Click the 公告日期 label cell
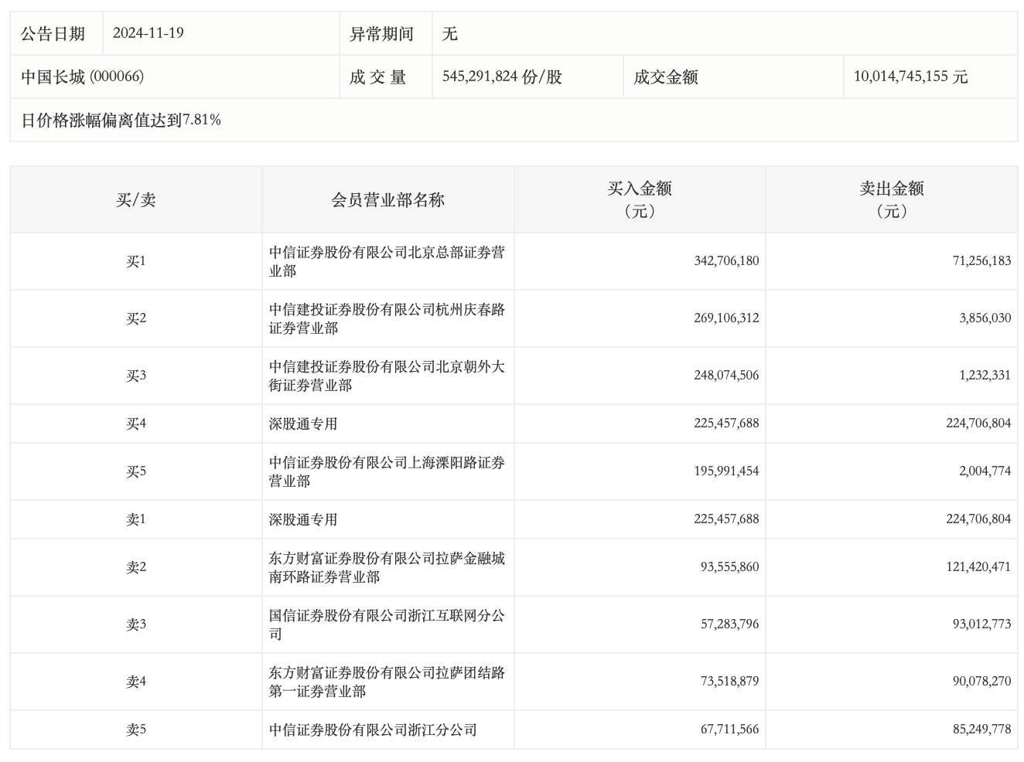Screen dimensions: 1024x762 click(x=53, y=33)
